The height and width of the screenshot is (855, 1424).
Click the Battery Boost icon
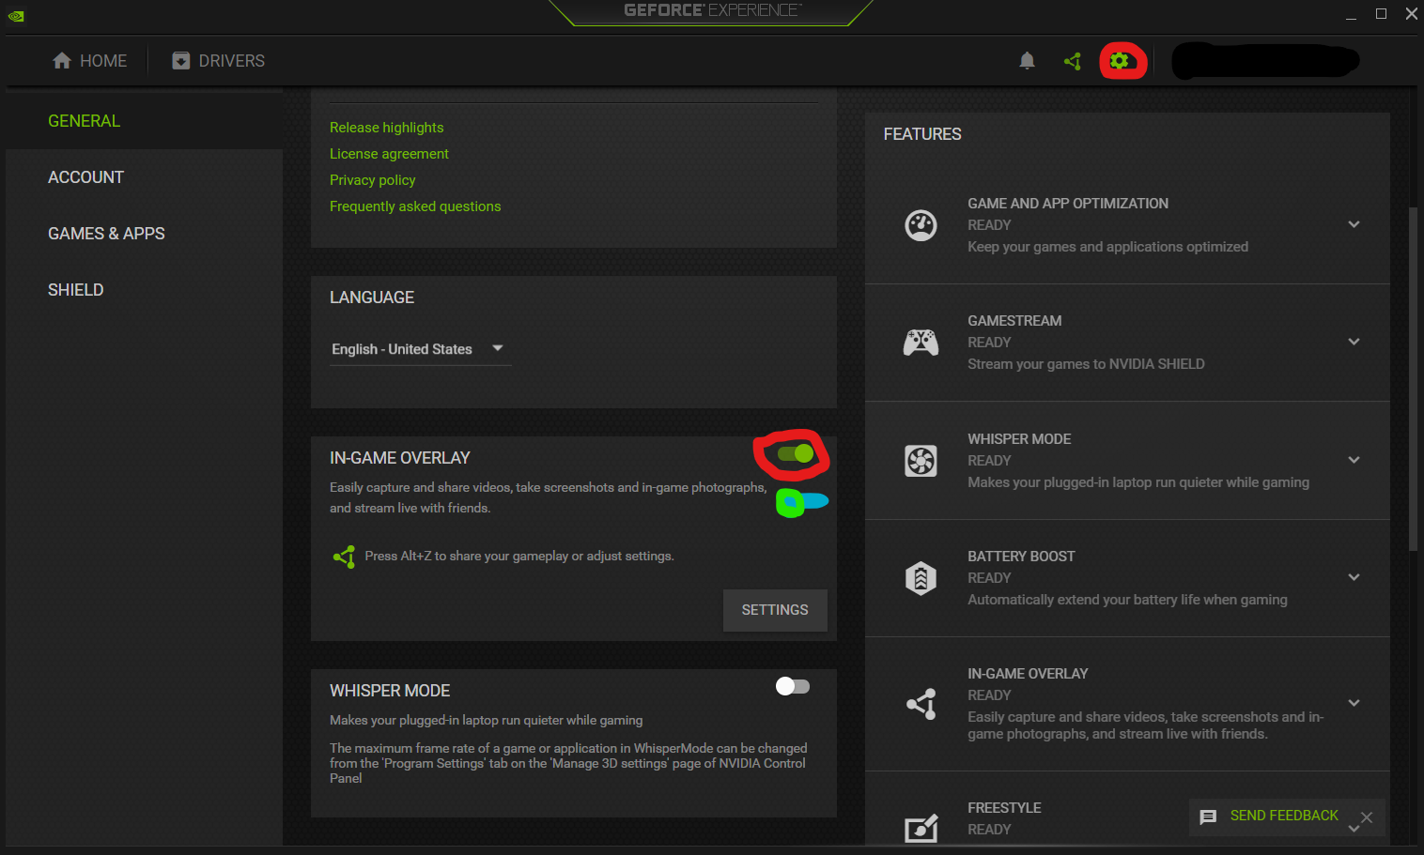click(x=921, y=578)
